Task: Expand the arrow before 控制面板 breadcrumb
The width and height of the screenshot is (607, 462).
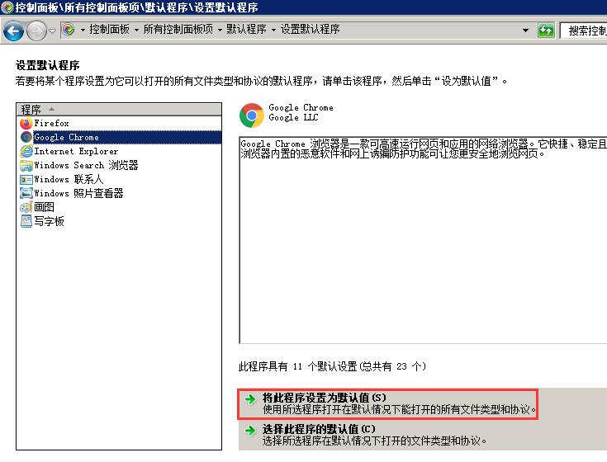Action: pyautogui.click(x=83, y=30)
